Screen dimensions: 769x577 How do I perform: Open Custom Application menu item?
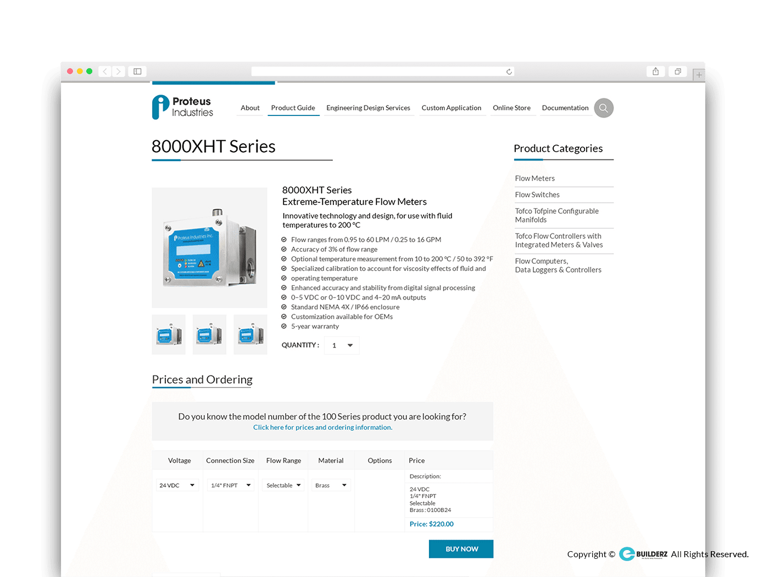pyautogui.click(x=452, y=108)
